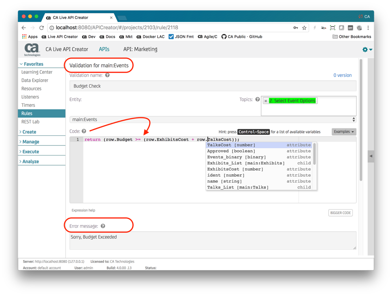This screenshot has height=296, width=392.
Task: Open the Docker LAC bookmark
Action: tap(151, 37)
